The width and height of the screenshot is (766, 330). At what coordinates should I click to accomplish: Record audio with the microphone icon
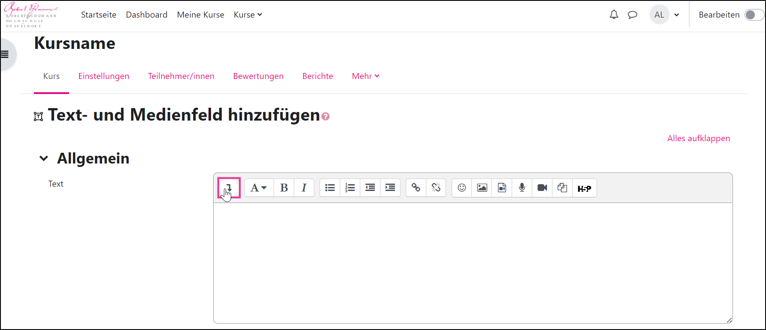tap(522, 188)
